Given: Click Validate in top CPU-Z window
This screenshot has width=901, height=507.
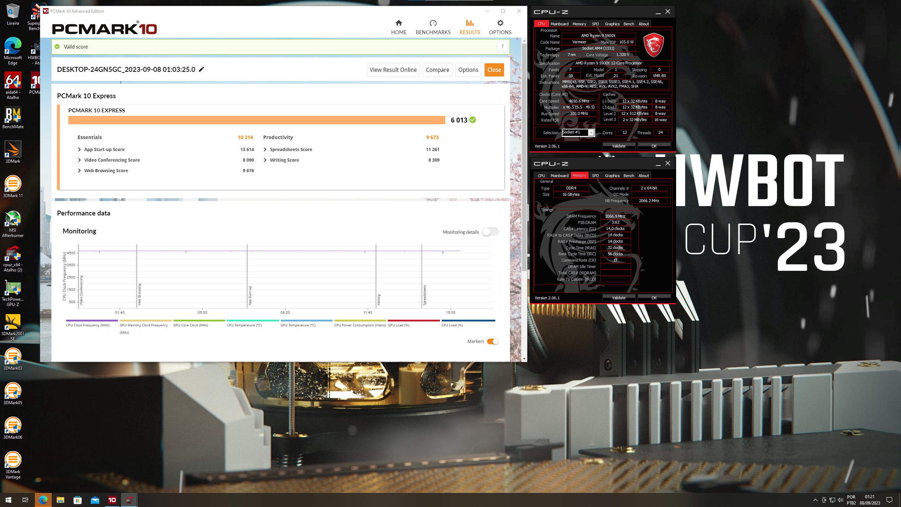Looking at the screenshot, I should point(619,146).
